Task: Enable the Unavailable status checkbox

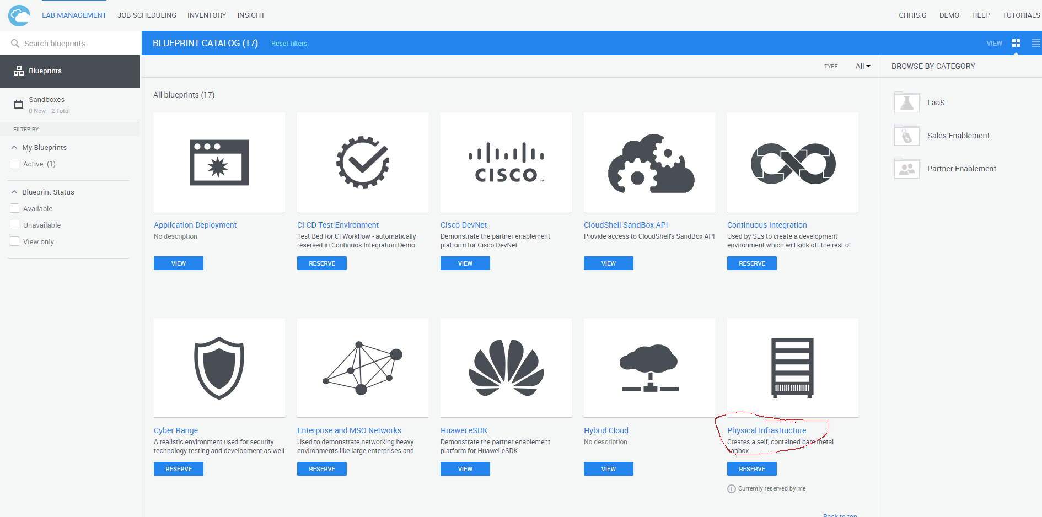Action: click(x=15, y=225)
